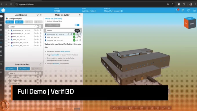Open the help question-mark icon
This screenshot has width=197, height=111.
(x=189, y=10)
